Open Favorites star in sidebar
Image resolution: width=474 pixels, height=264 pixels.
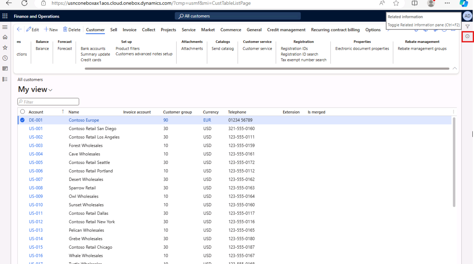point(5,47)
